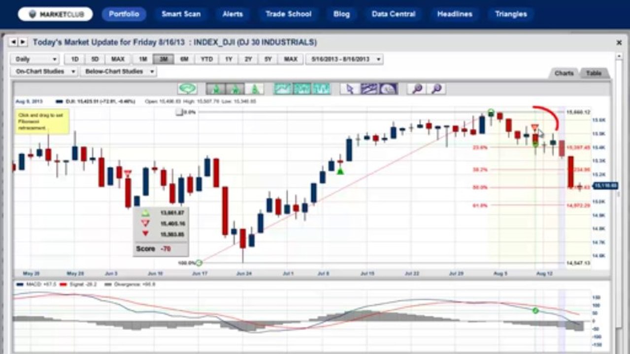
Task: Open Smart Scan in top navigation
Action: click(181, 14)
